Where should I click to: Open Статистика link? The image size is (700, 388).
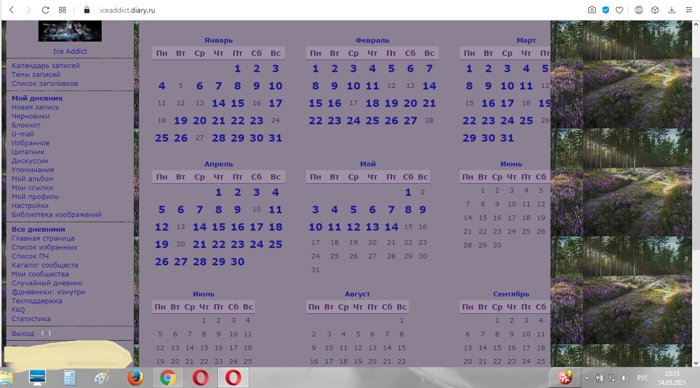pos(31,319)
